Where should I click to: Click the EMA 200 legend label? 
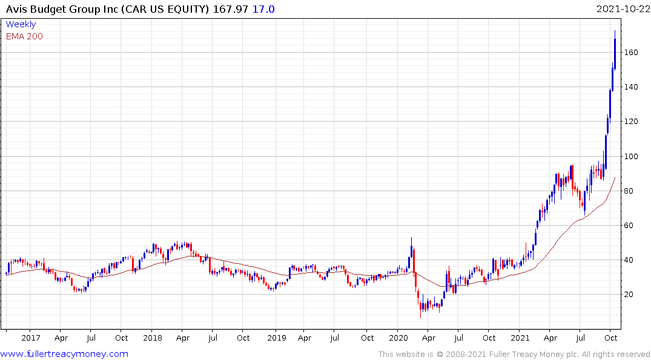click(x=24, y=36)
